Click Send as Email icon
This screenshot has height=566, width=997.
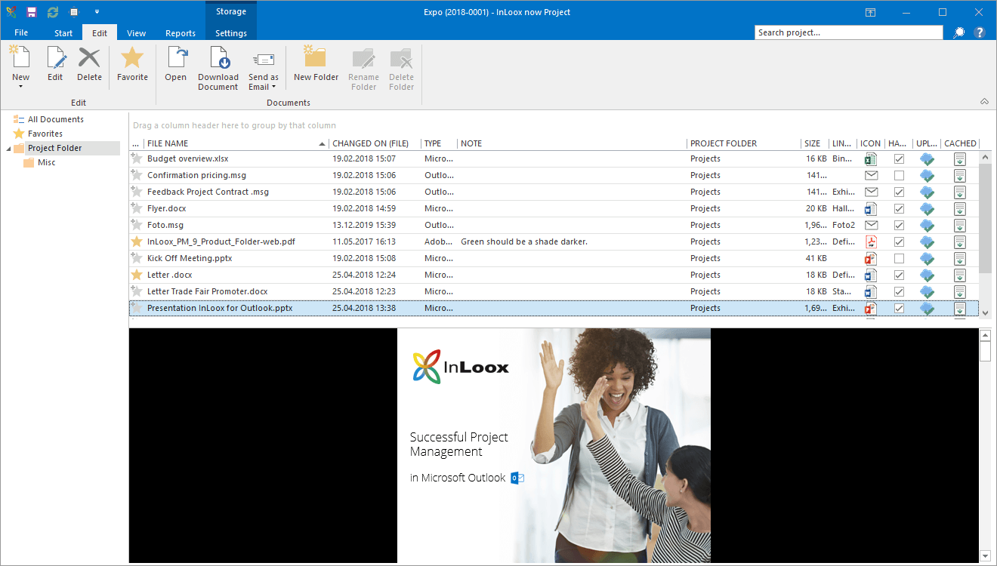point(264,60)
